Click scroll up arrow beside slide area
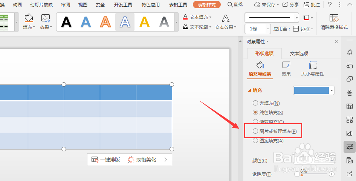 240,41
